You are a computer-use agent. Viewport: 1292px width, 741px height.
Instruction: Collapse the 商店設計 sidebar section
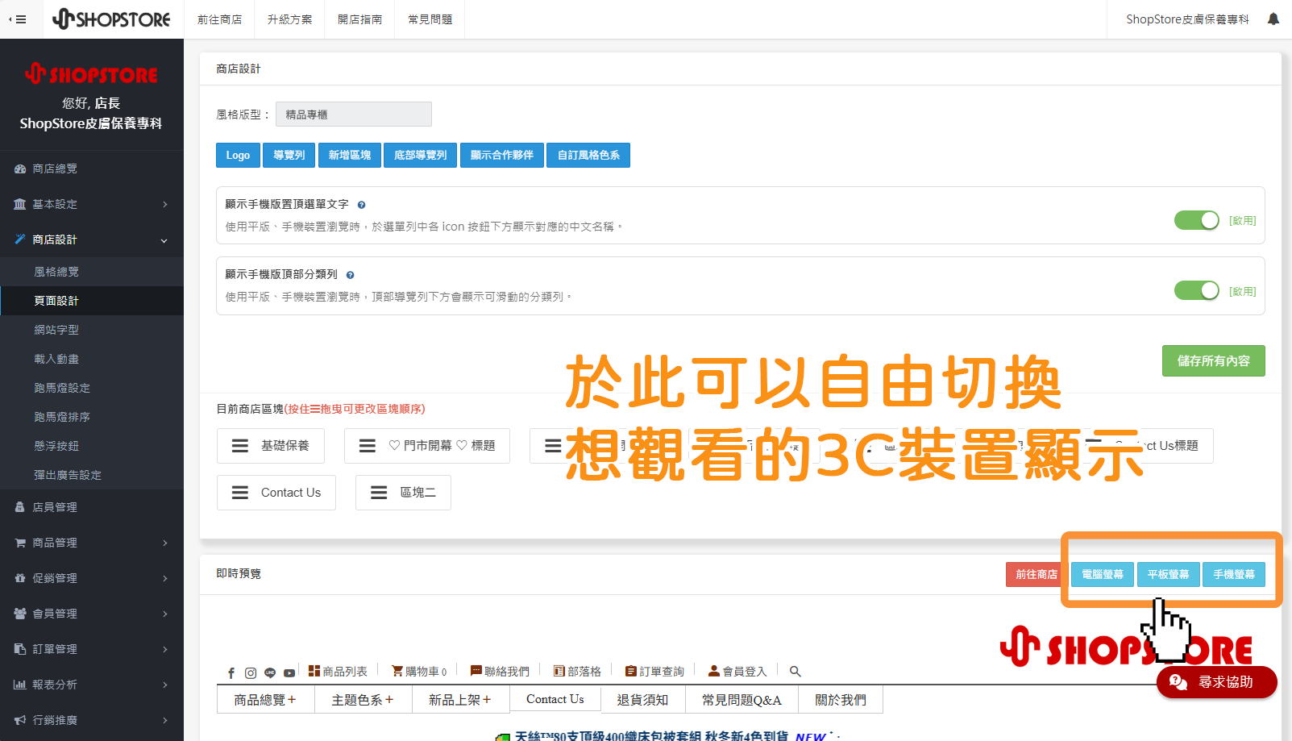click(56, 239)
